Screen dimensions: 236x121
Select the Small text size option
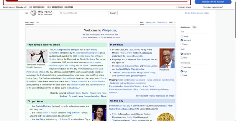click(182, 36)
